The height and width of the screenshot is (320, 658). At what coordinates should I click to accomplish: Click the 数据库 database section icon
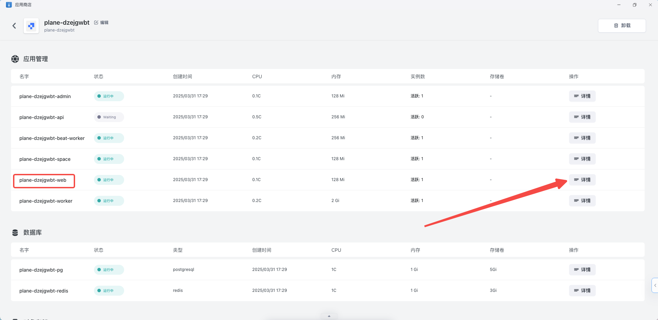coord(15,233)
